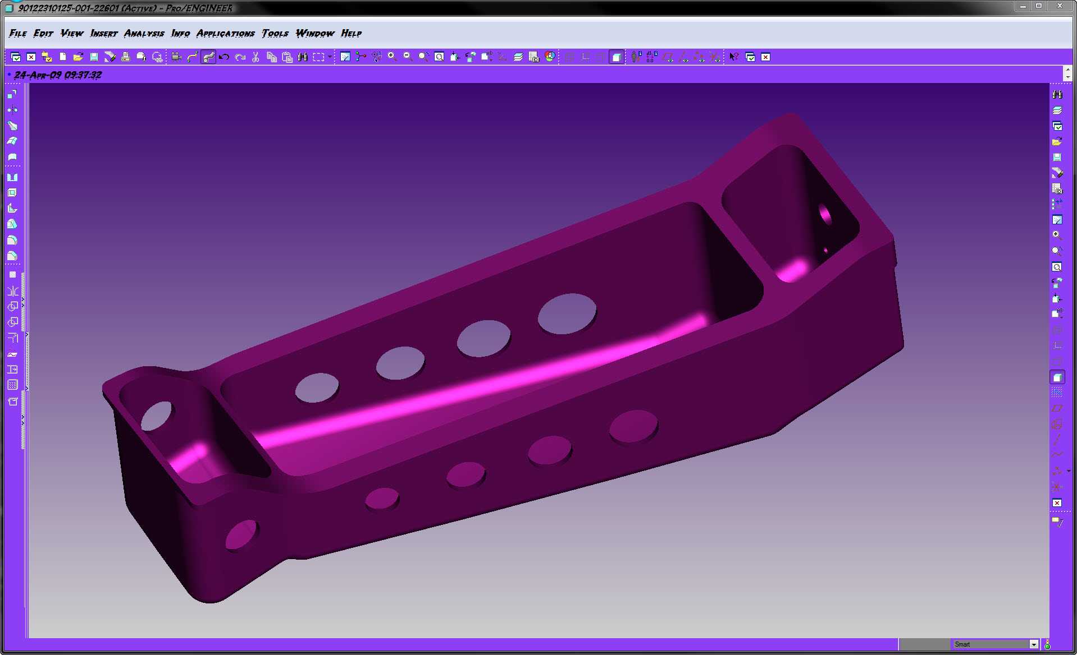Insert a datum curve from the right toolbar
Viewport: 1077px width, 655px height.
1057,455
